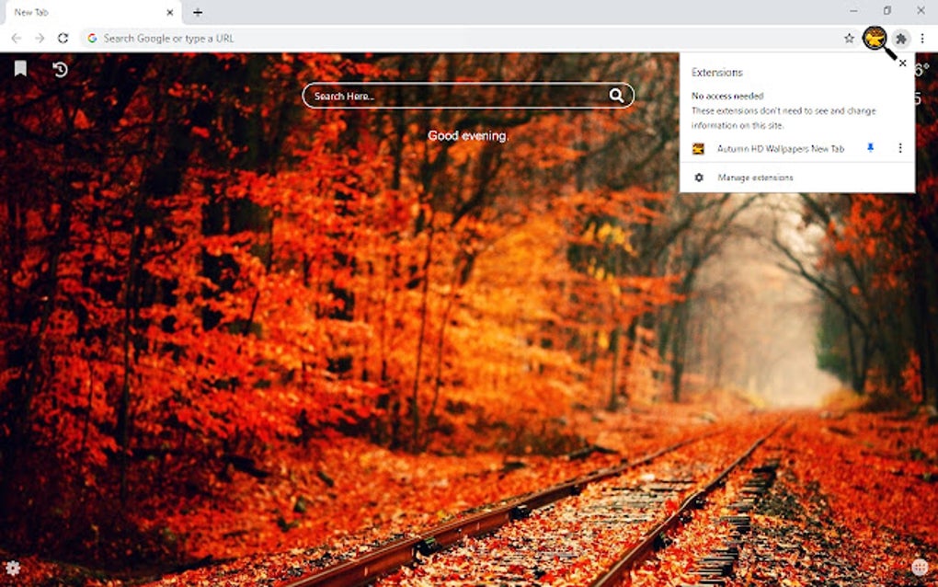Click the Autumn extension icon in the toolbar
The image size is (938, 587).
(875, 39)
